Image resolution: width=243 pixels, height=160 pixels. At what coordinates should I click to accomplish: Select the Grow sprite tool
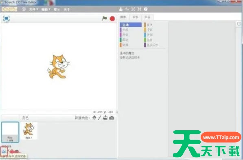(133, 9)
